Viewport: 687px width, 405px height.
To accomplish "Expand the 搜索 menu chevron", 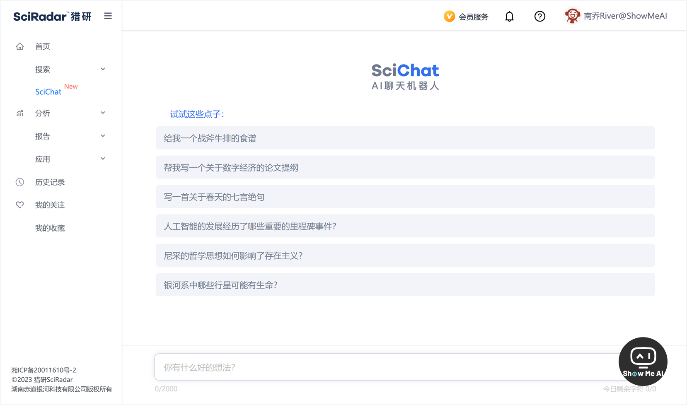I will pos(103,69).
